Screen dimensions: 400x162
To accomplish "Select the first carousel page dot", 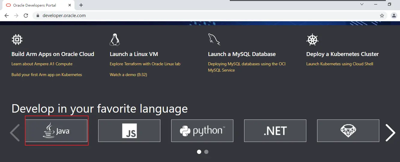I will (x=199, y=152).
